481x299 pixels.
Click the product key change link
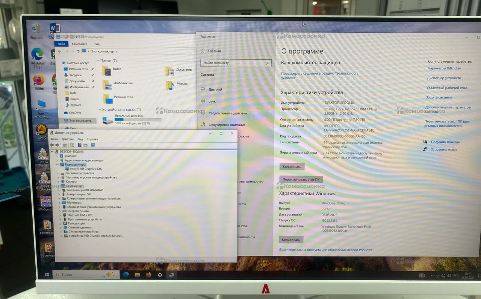pos(325,250)
